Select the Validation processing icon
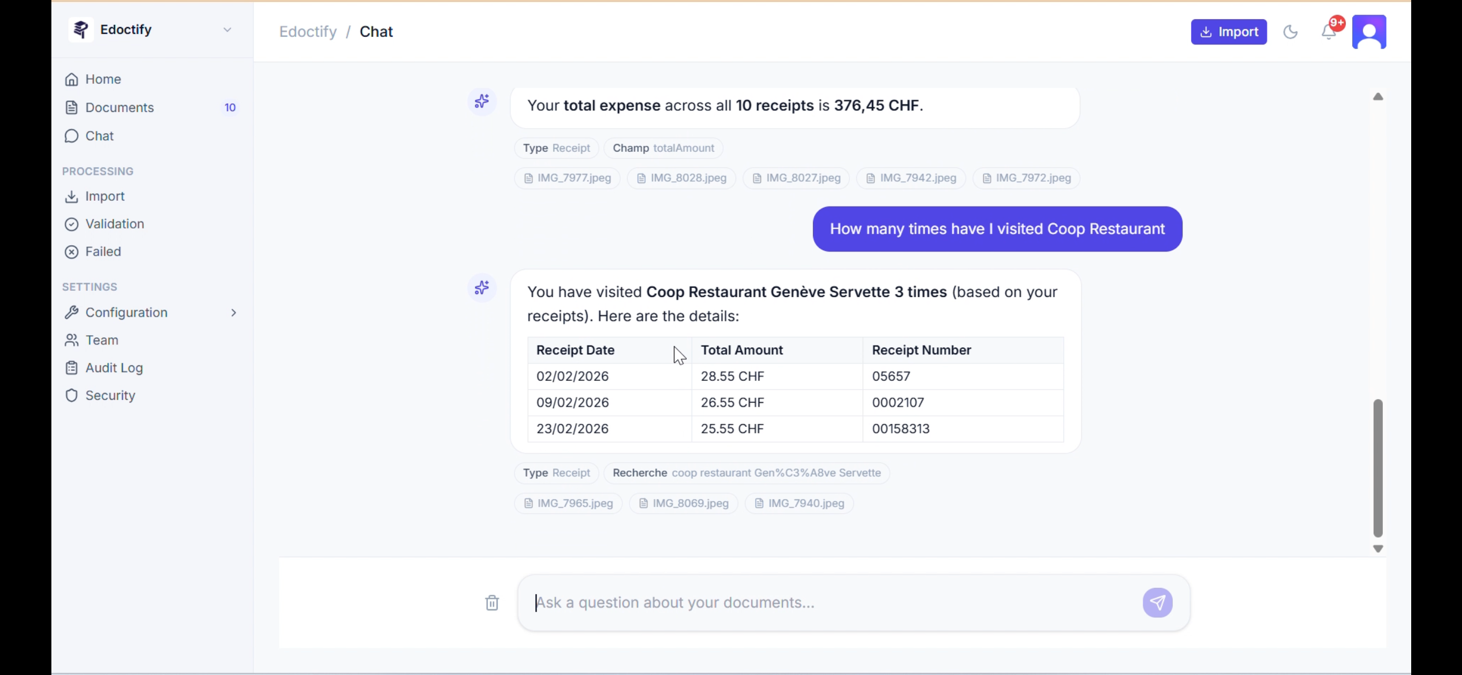Viewport: 1462px width, 675px height. pos(71,224)
